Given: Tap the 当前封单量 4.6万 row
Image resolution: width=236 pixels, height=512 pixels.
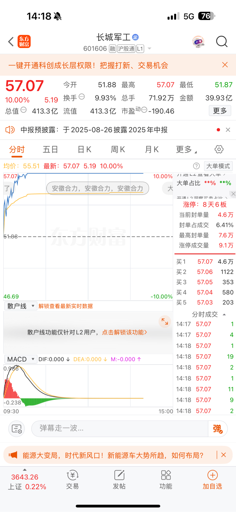Looking at the screenshot, I should pos(206,215).
